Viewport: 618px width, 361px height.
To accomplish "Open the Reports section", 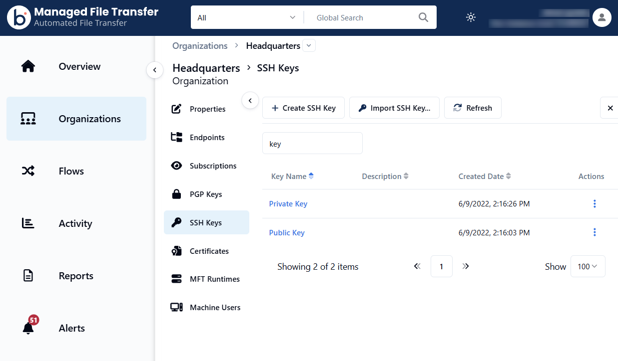I will (76, 276).
